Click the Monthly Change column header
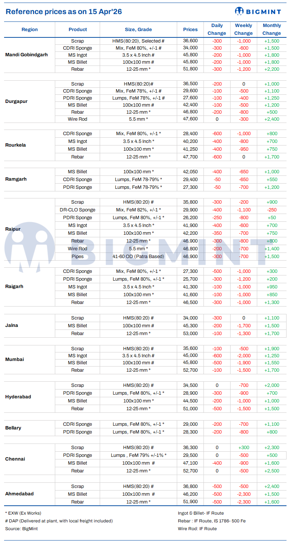 pyautogui.click(x=272, y=29)
